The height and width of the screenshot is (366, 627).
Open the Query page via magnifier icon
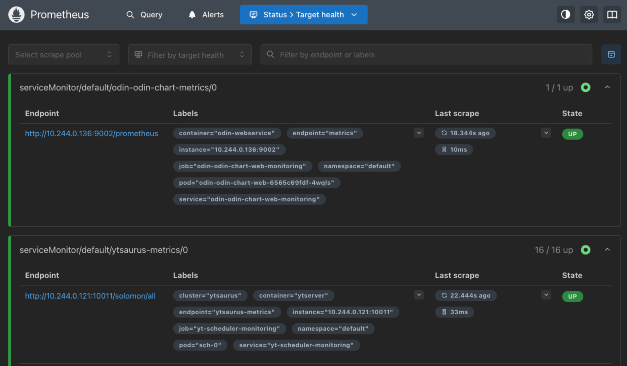130,15
